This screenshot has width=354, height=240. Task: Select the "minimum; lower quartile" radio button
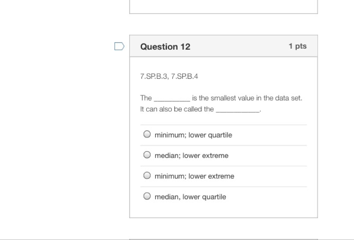click(147, 135)
